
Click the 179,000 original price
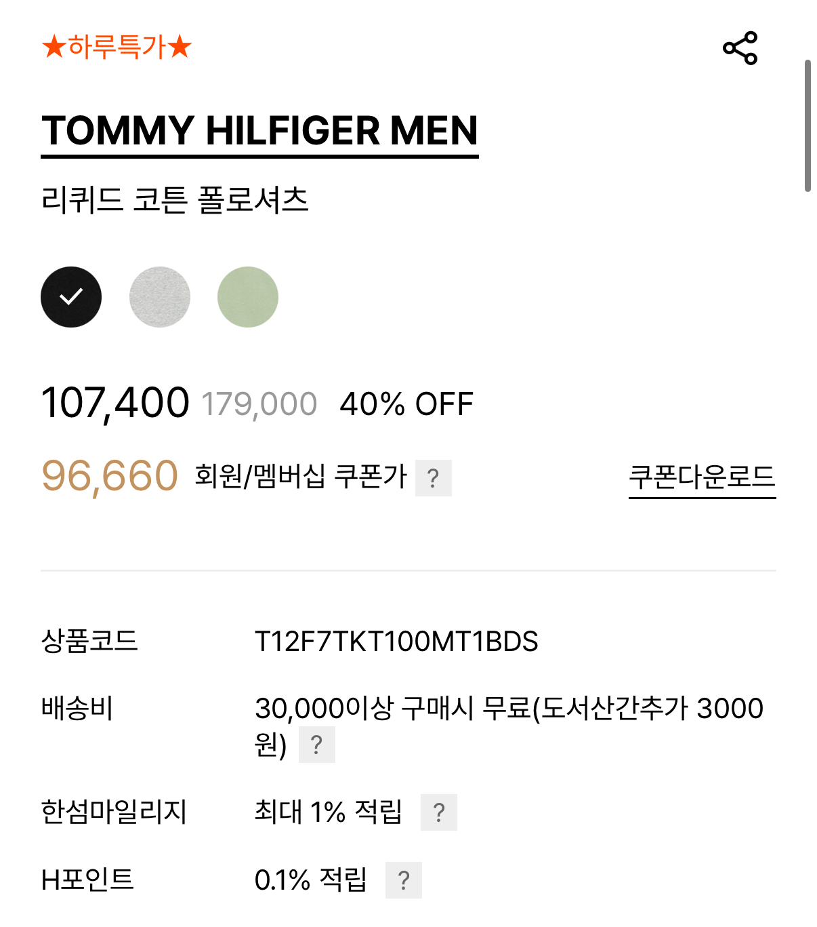[259, 405]
